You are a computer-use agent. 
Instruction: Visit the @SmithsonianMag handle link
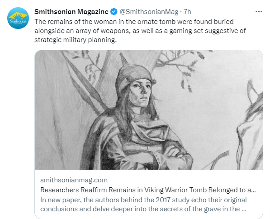pos(149,12)
